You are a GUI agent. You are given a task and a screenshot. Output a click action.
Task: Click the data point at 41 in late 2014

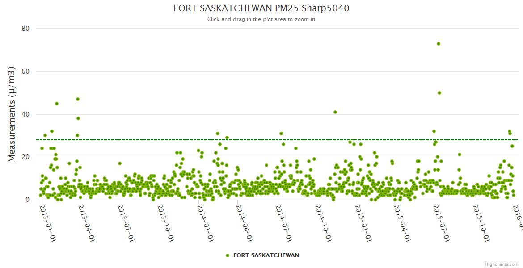click(335, 112)
